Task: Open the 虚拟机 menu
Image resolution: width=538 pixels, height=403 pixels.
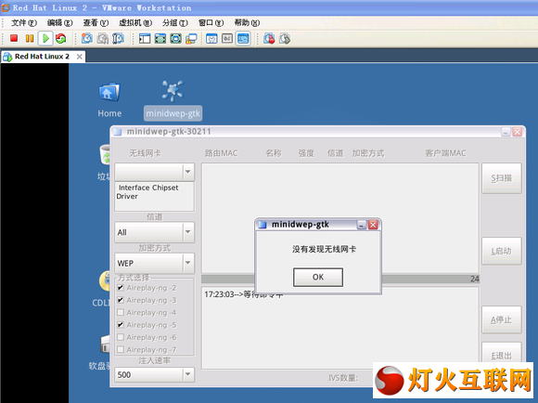Action: click(135, 22)
